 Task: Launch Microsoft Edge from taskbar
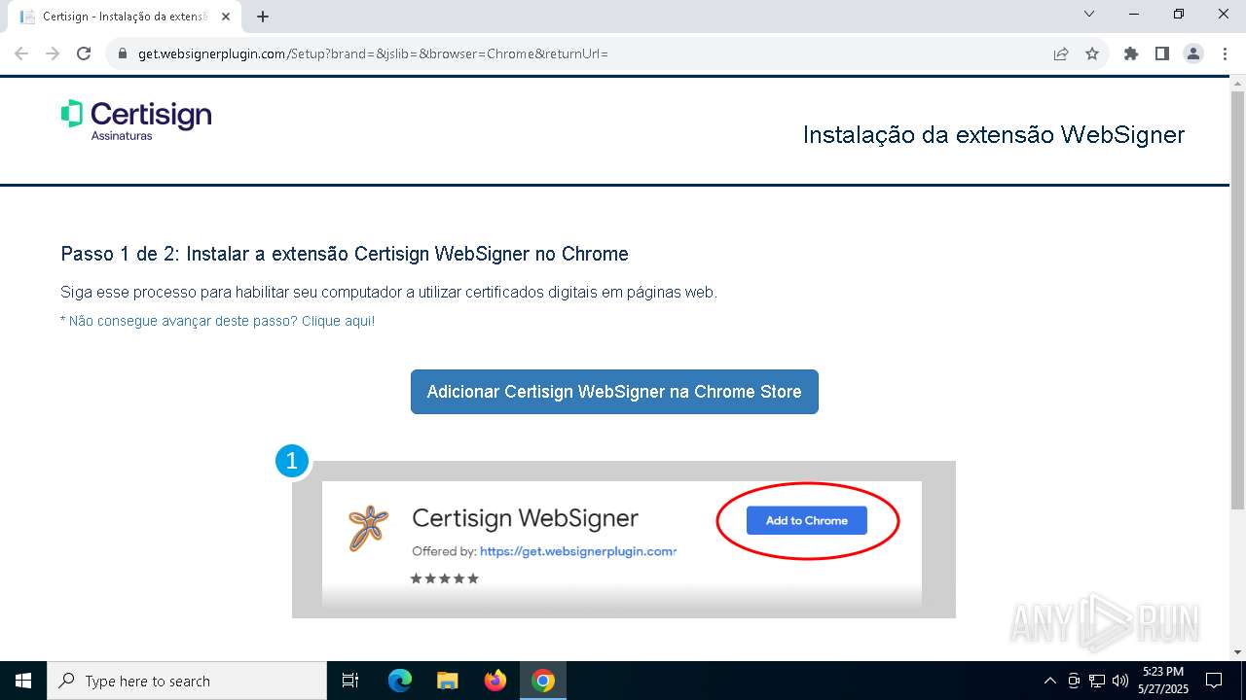400,681
